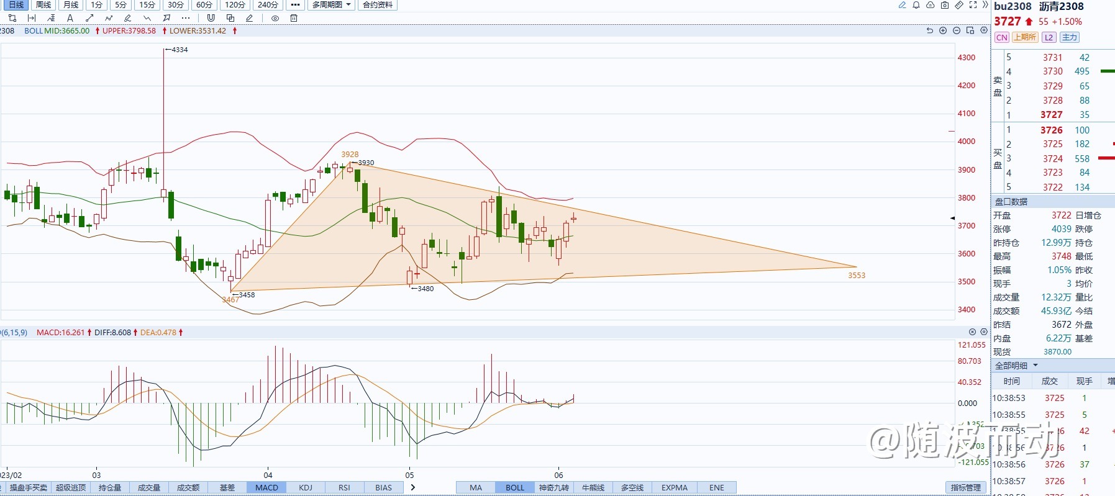Click the blue pencil draw icon at top
This screenshot has width=1115, height=496.
click(902, 5)
